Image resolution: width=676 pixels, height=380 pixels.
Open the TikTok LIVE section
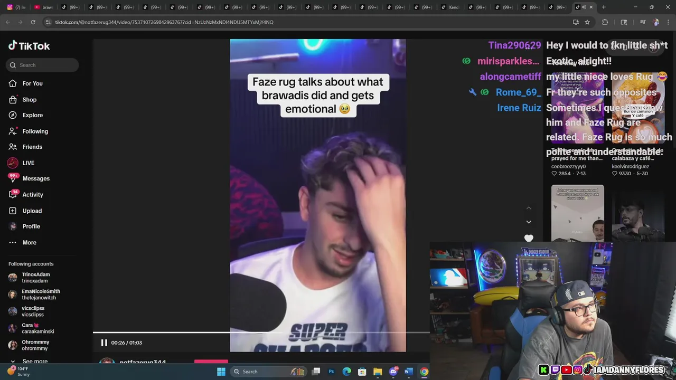click(29, 163)
